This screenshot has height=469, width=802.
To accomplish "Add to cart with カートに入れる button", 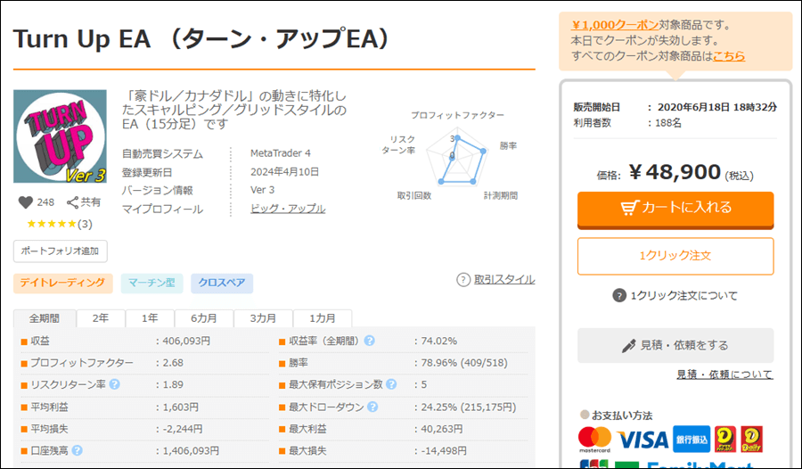I will point(675,209).
